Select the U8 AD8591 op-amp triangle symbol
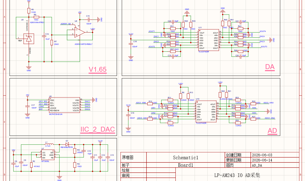The image size is (305, 181). tap(80, 32)
